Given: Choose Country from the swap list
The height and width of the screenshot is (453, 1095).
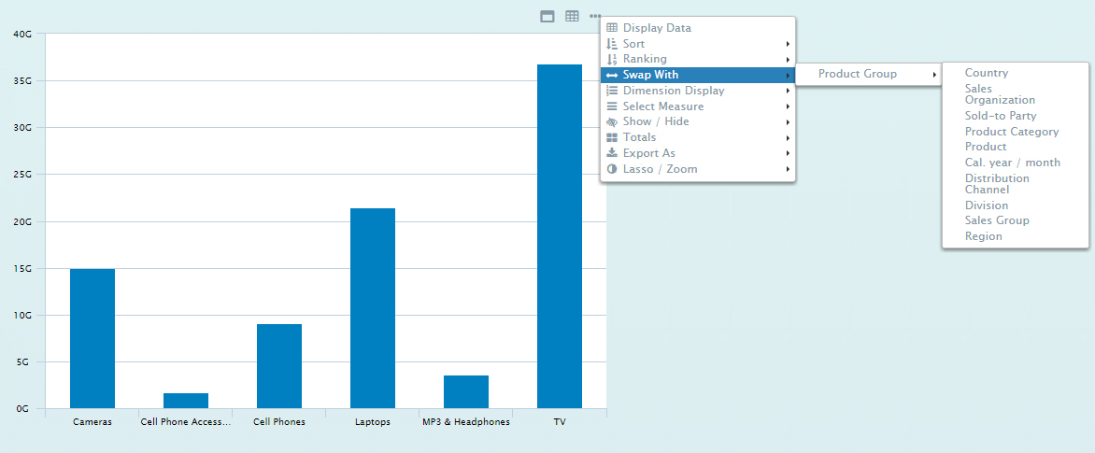Looking at the screenshot, I should pyautogui.click(x=986, y=73).
